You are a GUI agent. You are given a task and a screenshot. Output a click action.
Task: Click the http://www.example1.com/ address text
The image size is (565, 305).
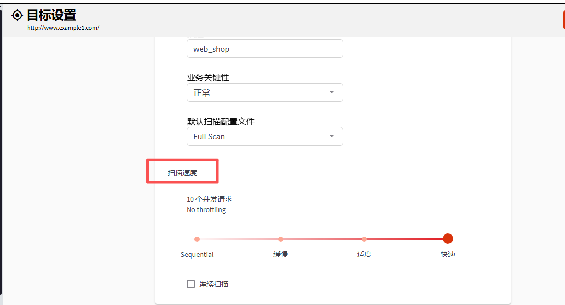tap(63, 28)
